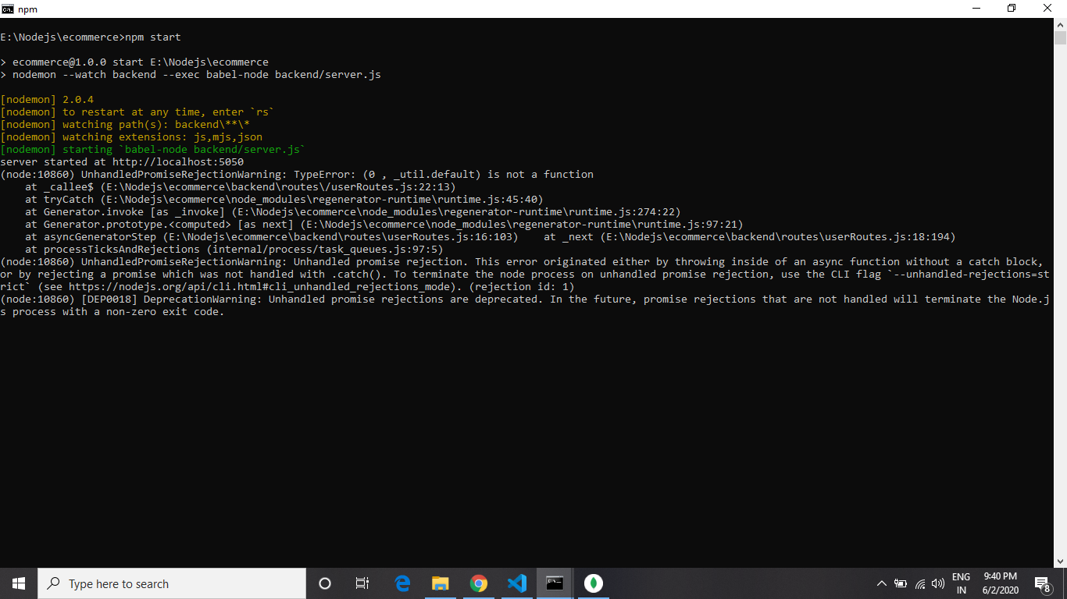
Task: Open the notification center icon
Action: click(x=1042, y=583)
